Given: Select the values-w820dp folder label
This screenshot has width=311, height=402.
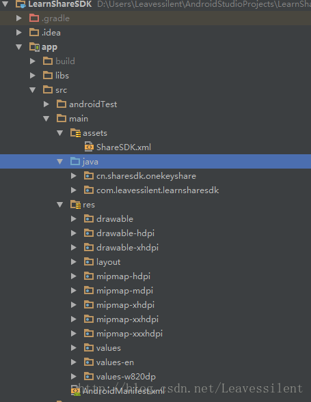Looking at the screenshot, I should click(126, 377).
